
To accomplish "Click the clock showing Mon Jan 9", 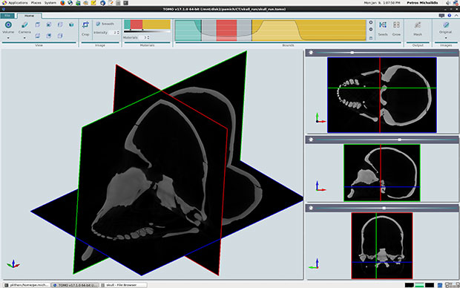I will click(382, 3).
